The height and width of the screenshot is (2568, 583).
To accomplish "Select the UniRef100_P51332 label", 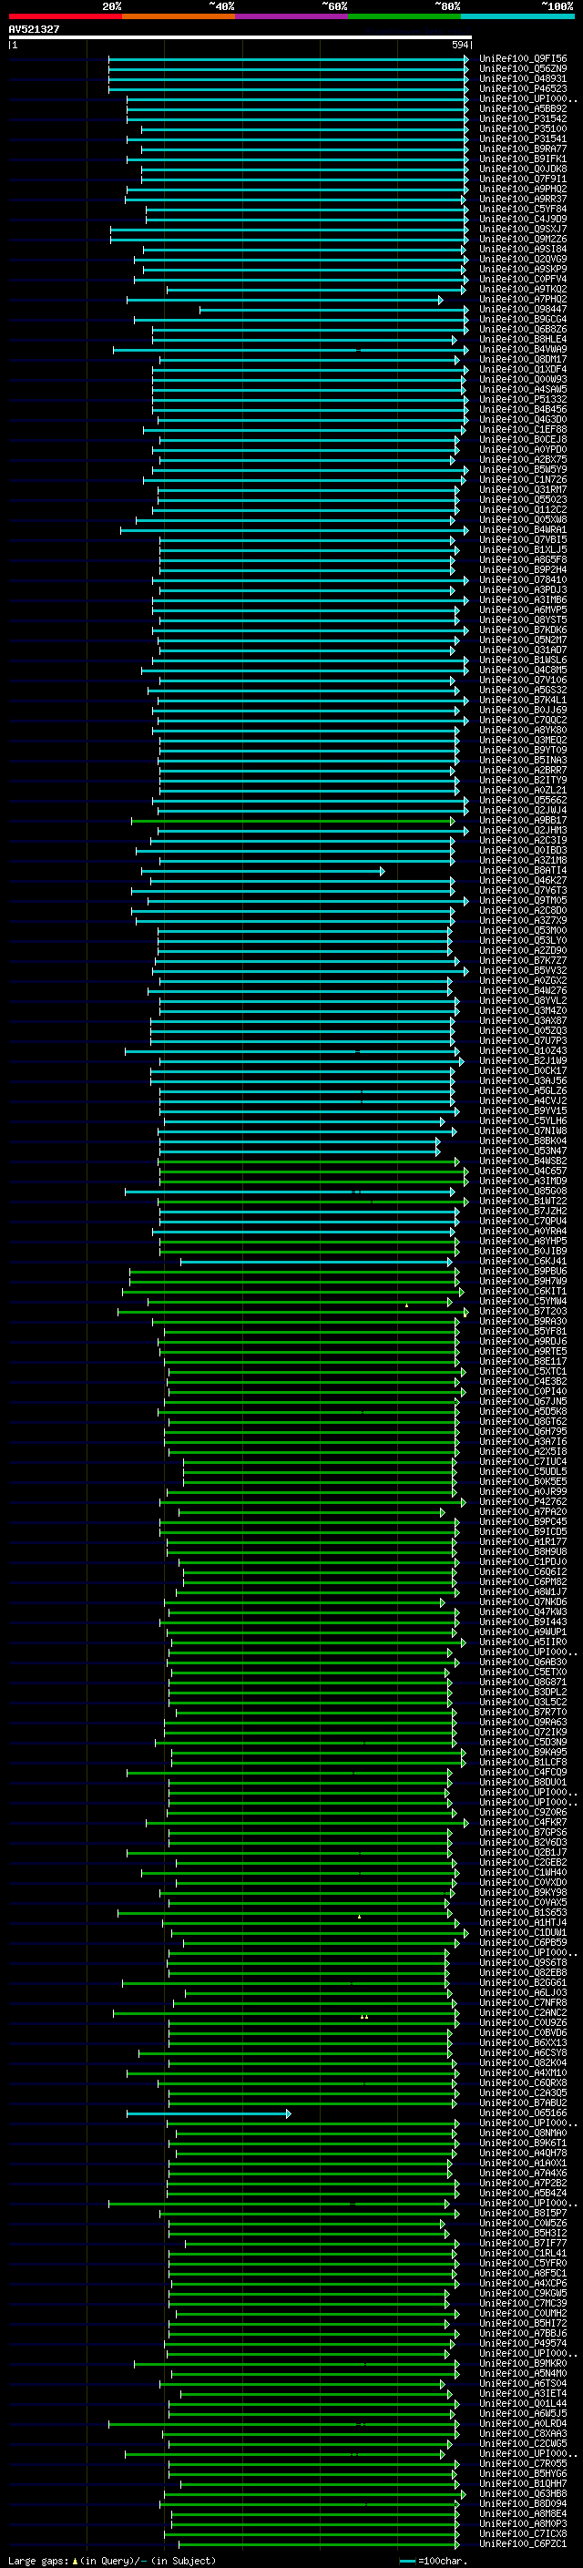I will 523,399.
